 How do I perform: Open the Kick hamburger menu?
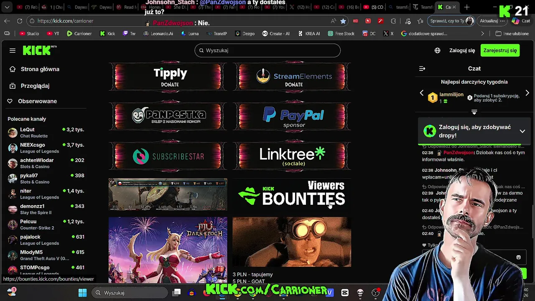(13, 51)
